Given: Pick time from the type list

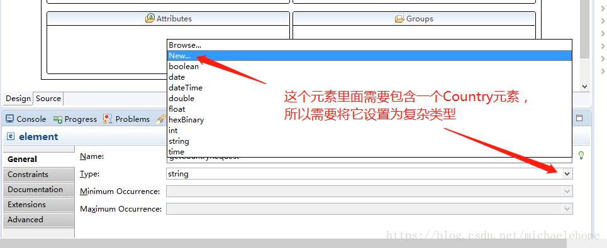Looking at the screenshot, I should coord(369,152).
